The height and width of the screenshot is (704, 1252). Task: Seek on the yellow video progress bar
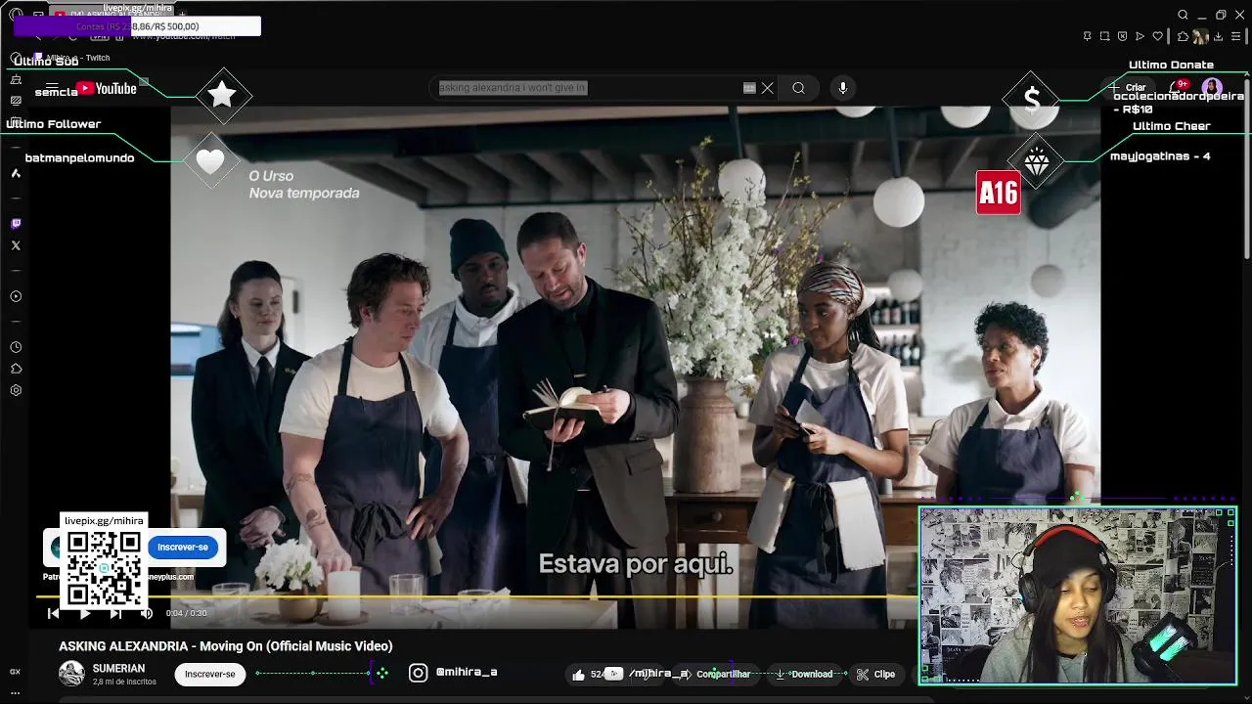point(477,595)
